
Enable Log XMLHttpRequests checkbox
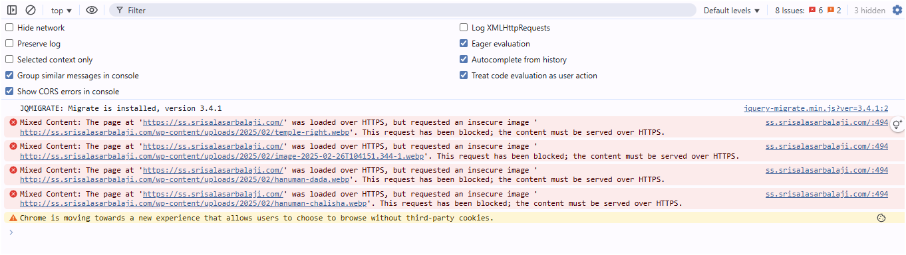[x=464, y=28]
